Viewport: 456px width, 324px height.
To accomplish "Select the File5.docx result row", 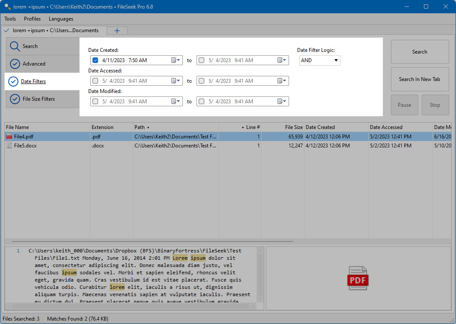I will click(228, 146).
